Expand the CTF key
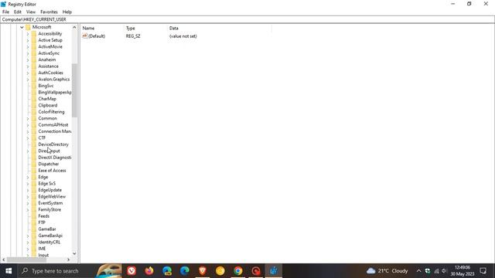Screen dimensions: 495x278 pyautogui.click(x=28, y=138)
